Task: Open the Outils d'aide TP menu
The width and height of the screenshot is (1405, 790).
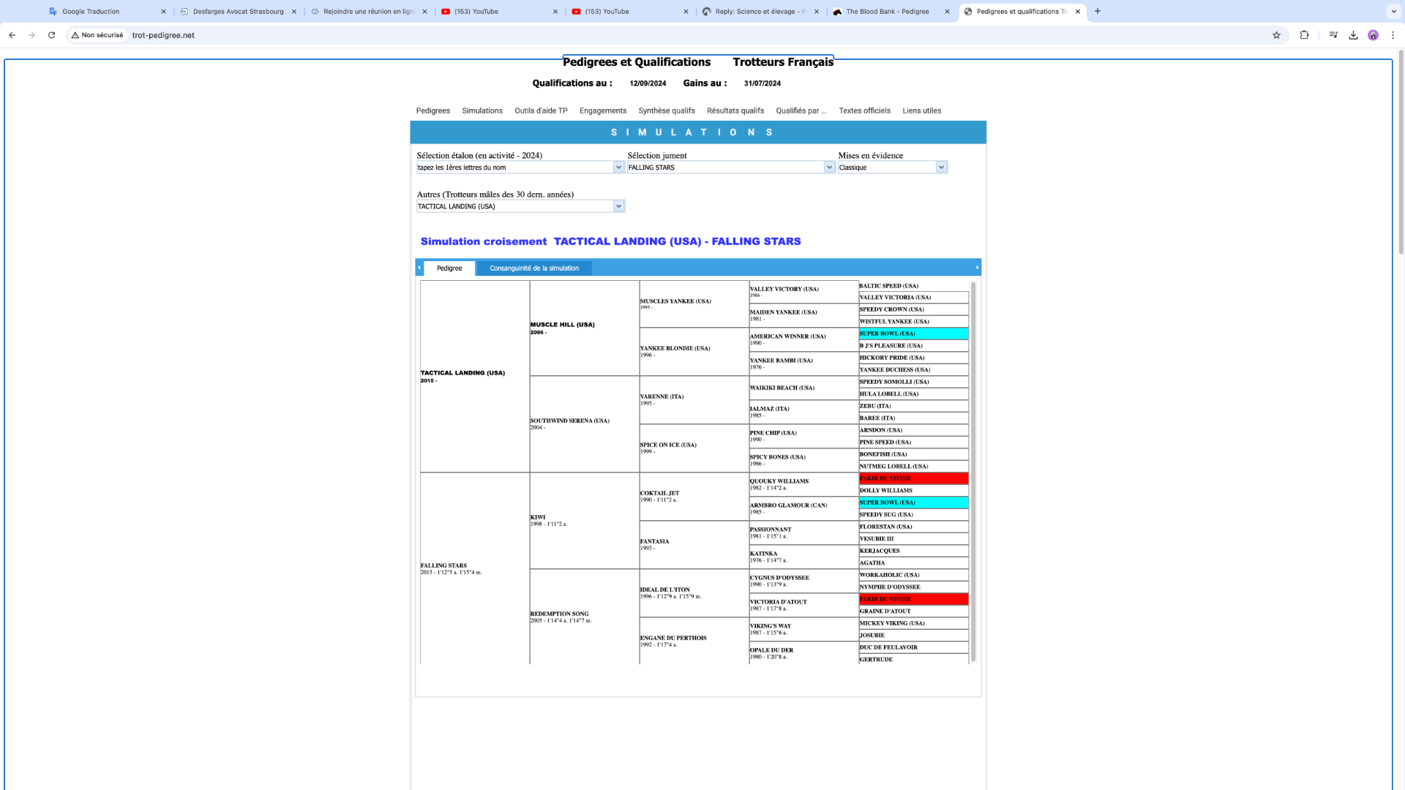Action: [x=541, y=111]
